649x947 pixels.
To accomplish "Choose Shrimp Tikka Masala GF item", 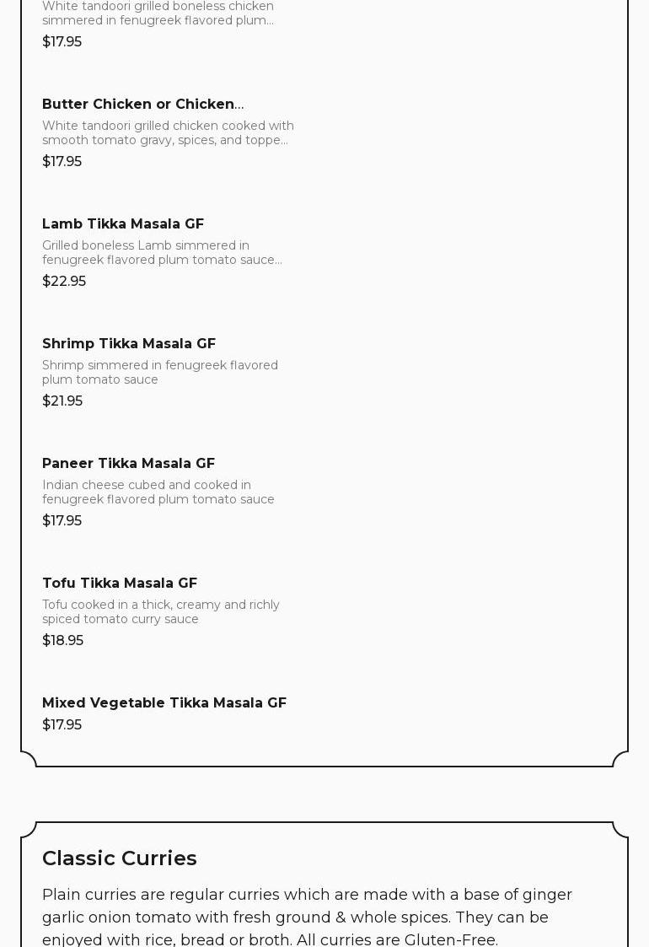I will (129, 344).
